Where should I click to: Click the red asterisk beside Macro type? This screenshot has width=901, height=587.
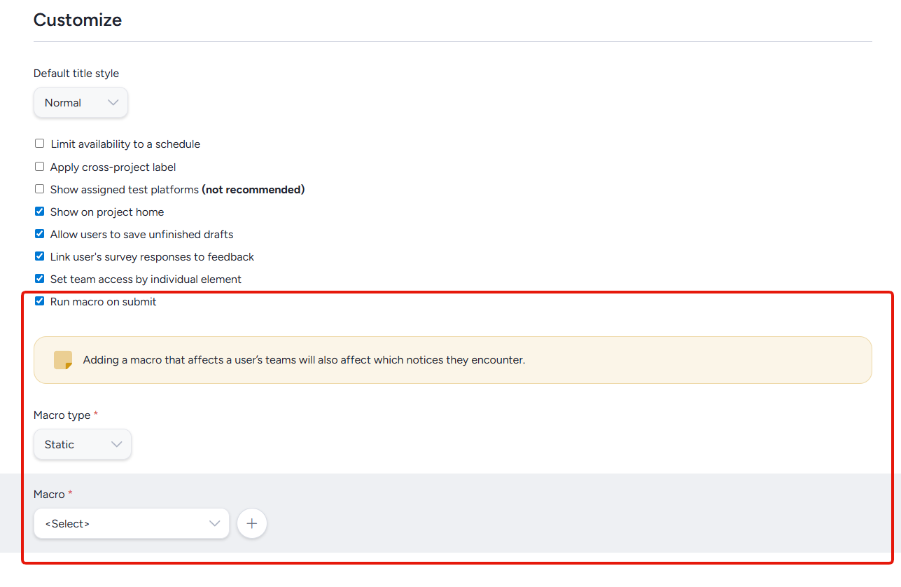[x=96, y=415]
